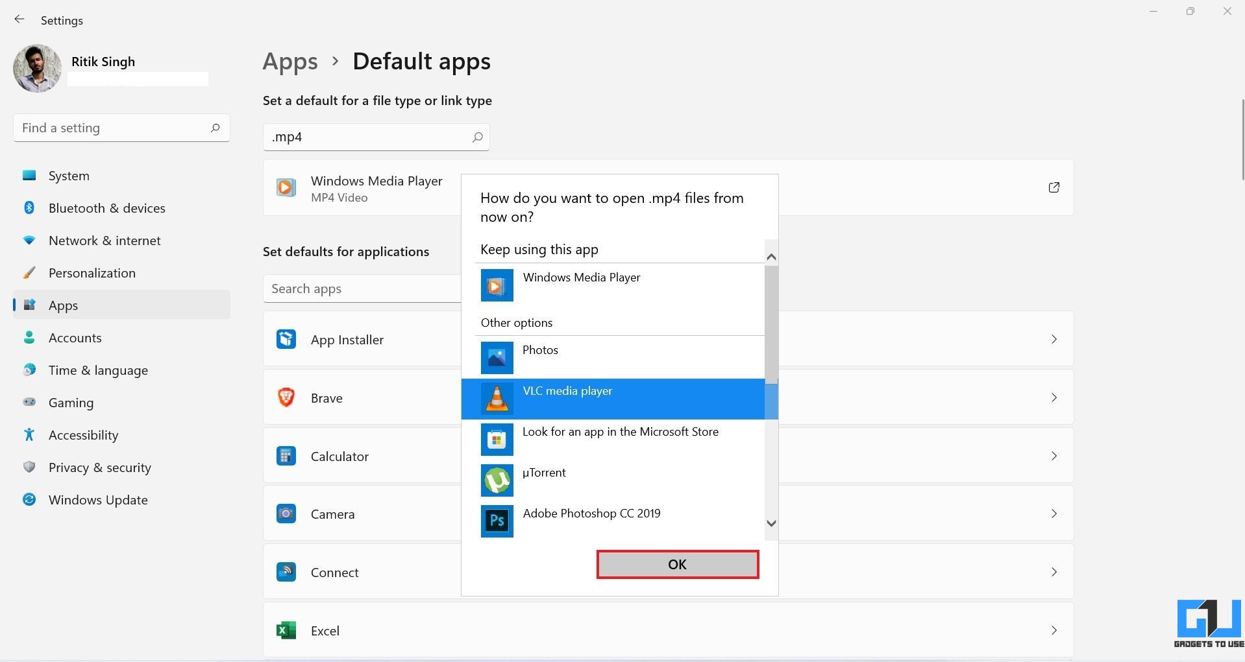Click the VLC cone icon

coord(497,399)
